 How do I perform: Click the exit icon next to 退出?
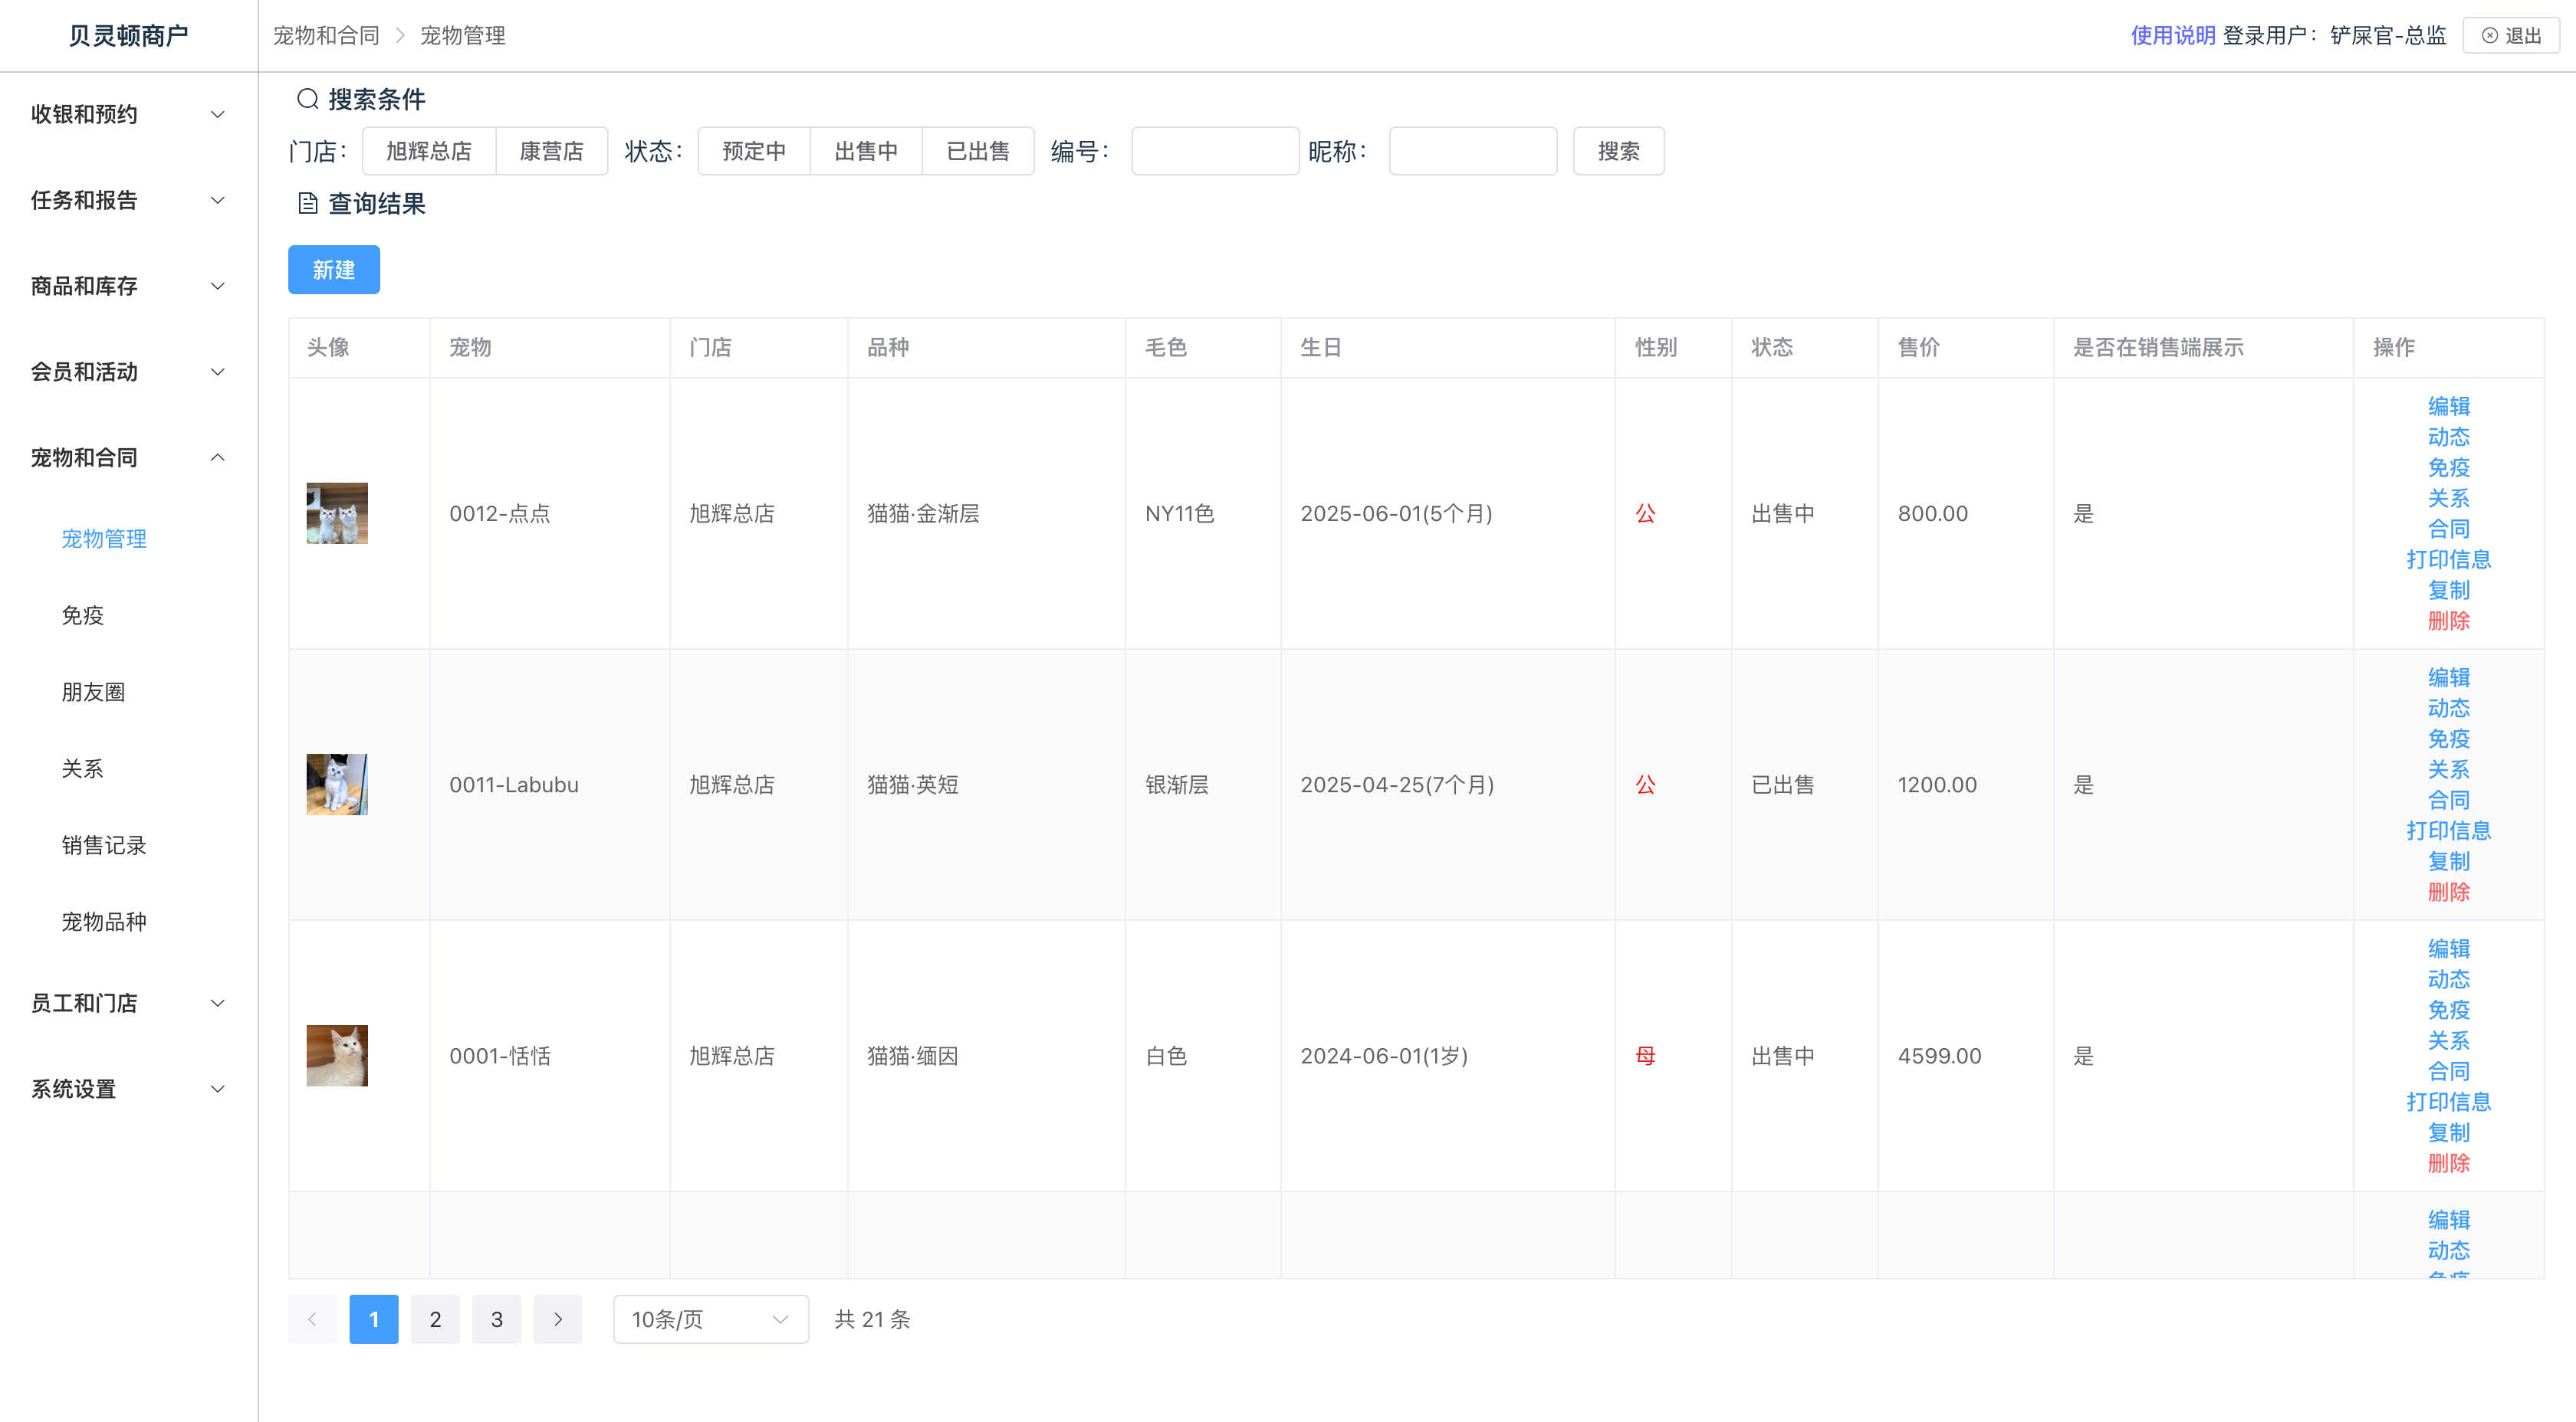[x=2490, y=36]
